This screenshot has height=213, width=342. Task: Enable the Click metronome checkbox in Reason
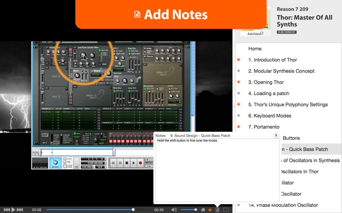tap(65, 159)
